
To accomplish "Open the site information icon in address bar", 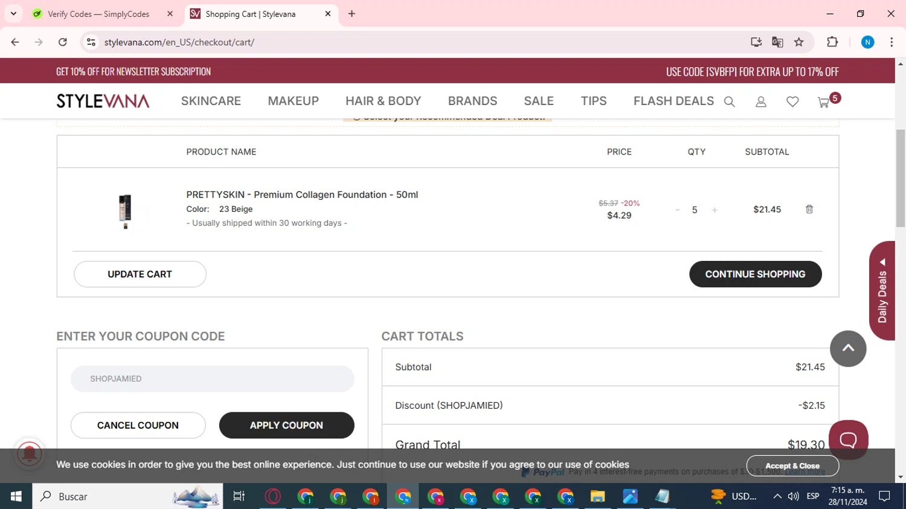I will point(91,42).
